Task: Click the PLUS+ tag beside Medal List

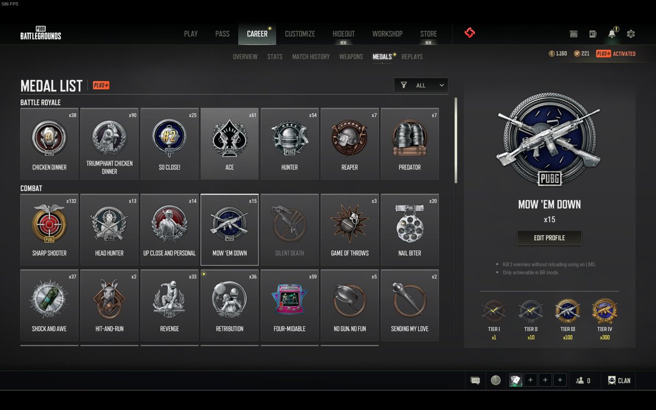Action: click(x=101, y=85)
